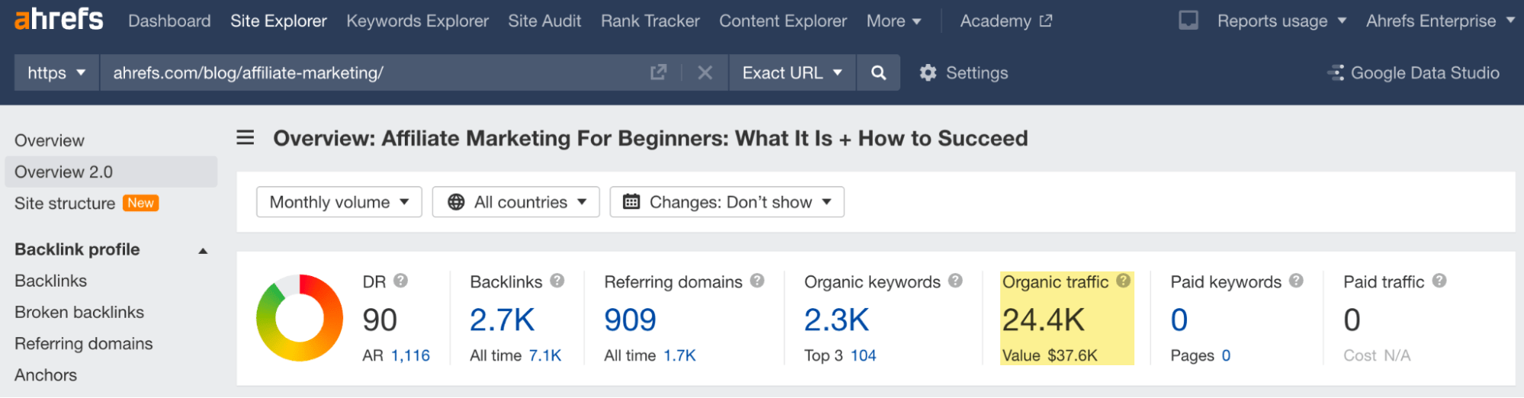Click the page overview title
The width and height of the screenshot is (1524, 398).
(650, 138)
